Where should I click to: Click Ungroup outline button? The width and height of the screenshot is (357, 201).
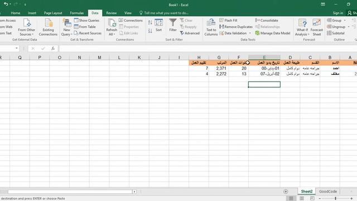[x=336, y=27]
